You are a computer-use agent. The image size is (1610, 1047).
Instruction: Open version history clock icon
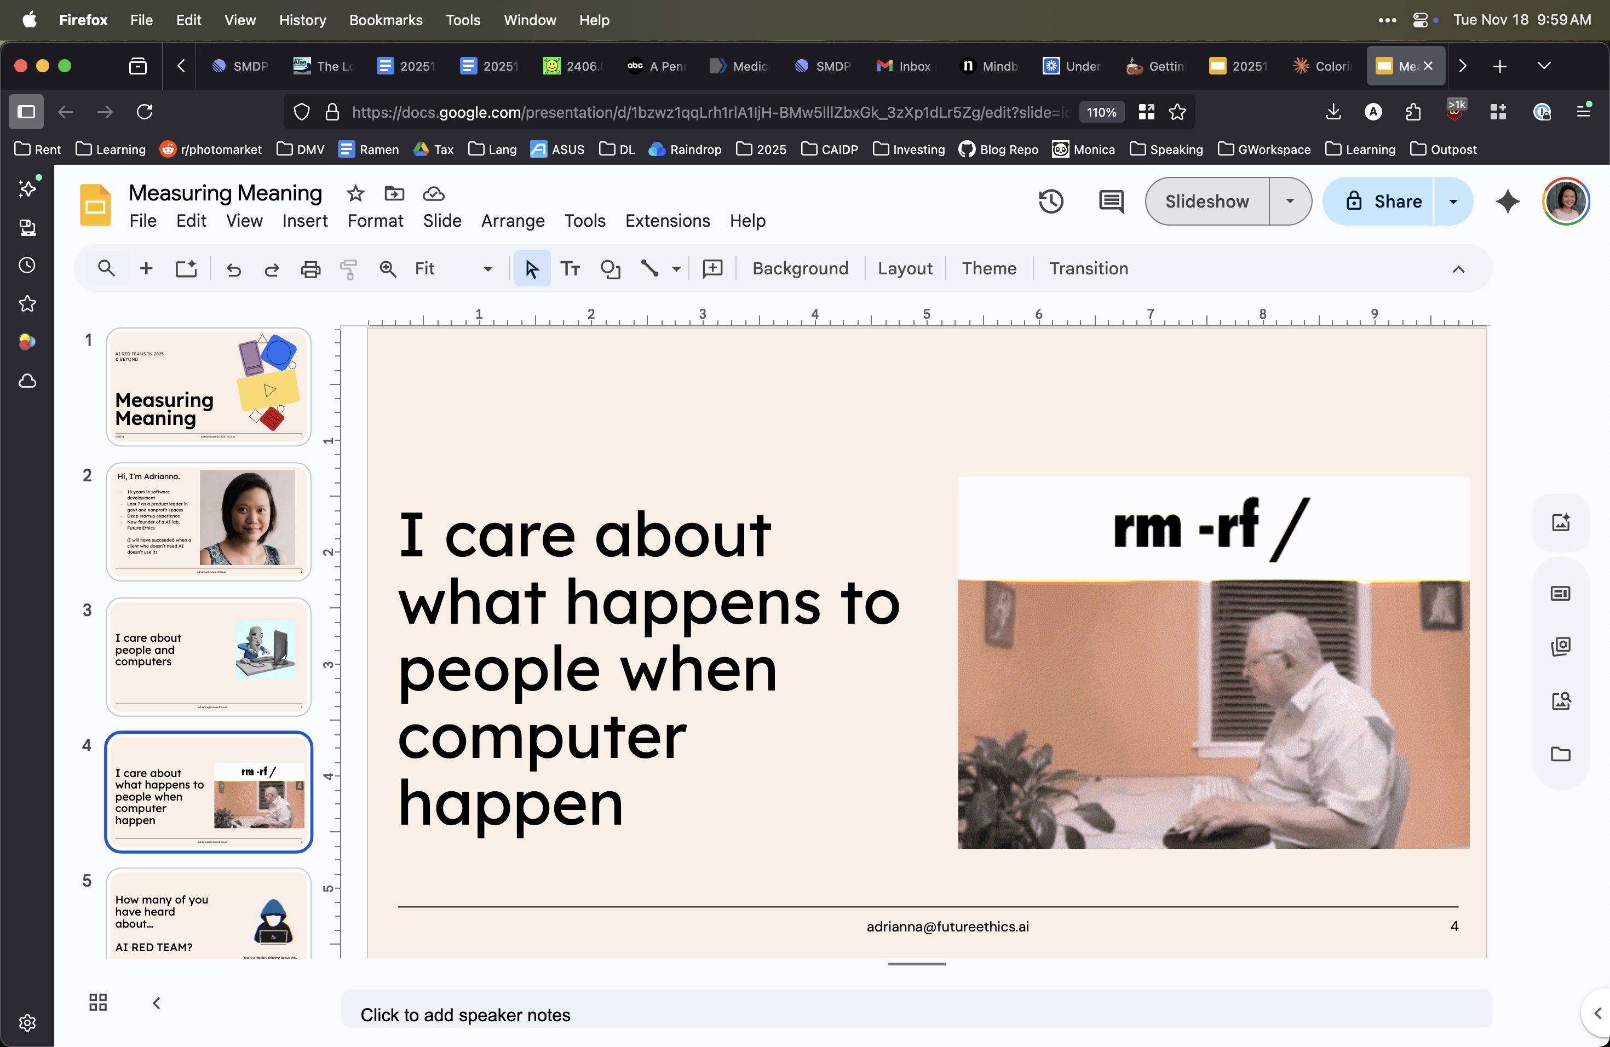[1050, 201]
